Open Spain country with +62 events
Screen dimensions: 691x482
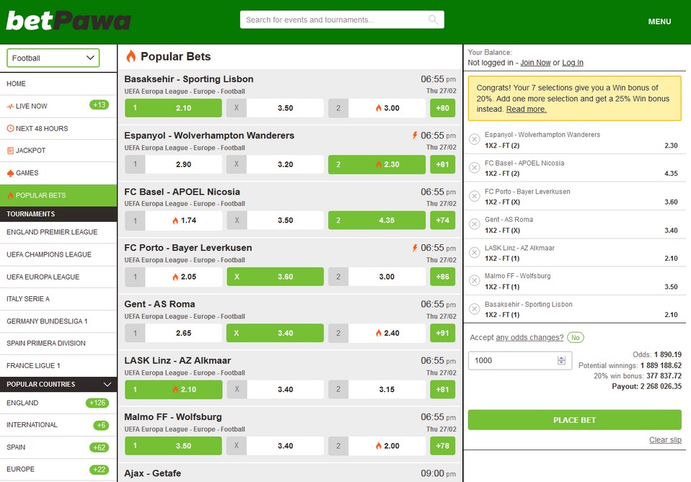pos(58,447)
